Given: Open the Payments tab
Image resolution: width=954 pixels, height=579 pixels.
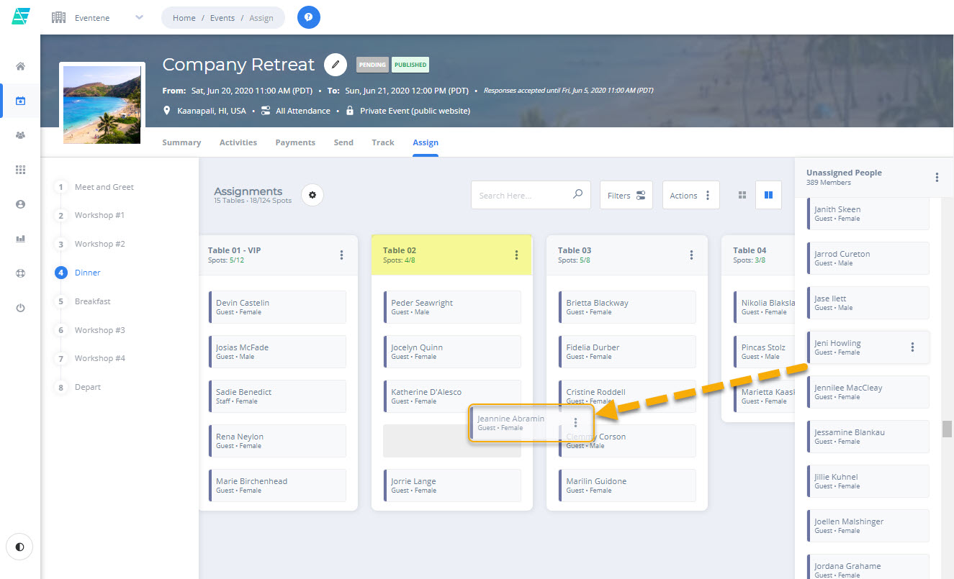Looking at the screenshot, I should pos(294,142).
